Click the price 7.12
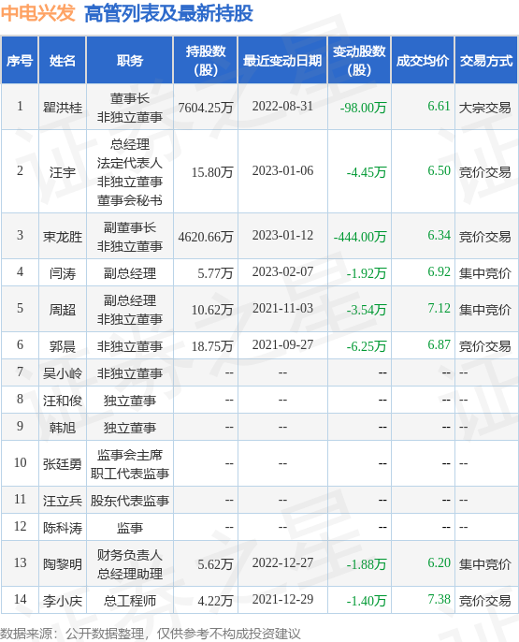519x642 pixels. (x=439, y=308)
